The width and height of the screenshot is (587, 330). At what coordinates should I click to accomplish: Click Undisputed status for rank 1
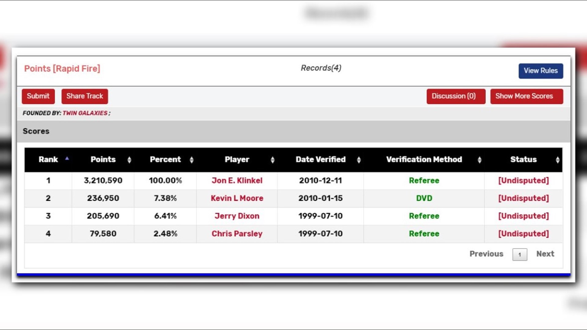tap(523, 181)
